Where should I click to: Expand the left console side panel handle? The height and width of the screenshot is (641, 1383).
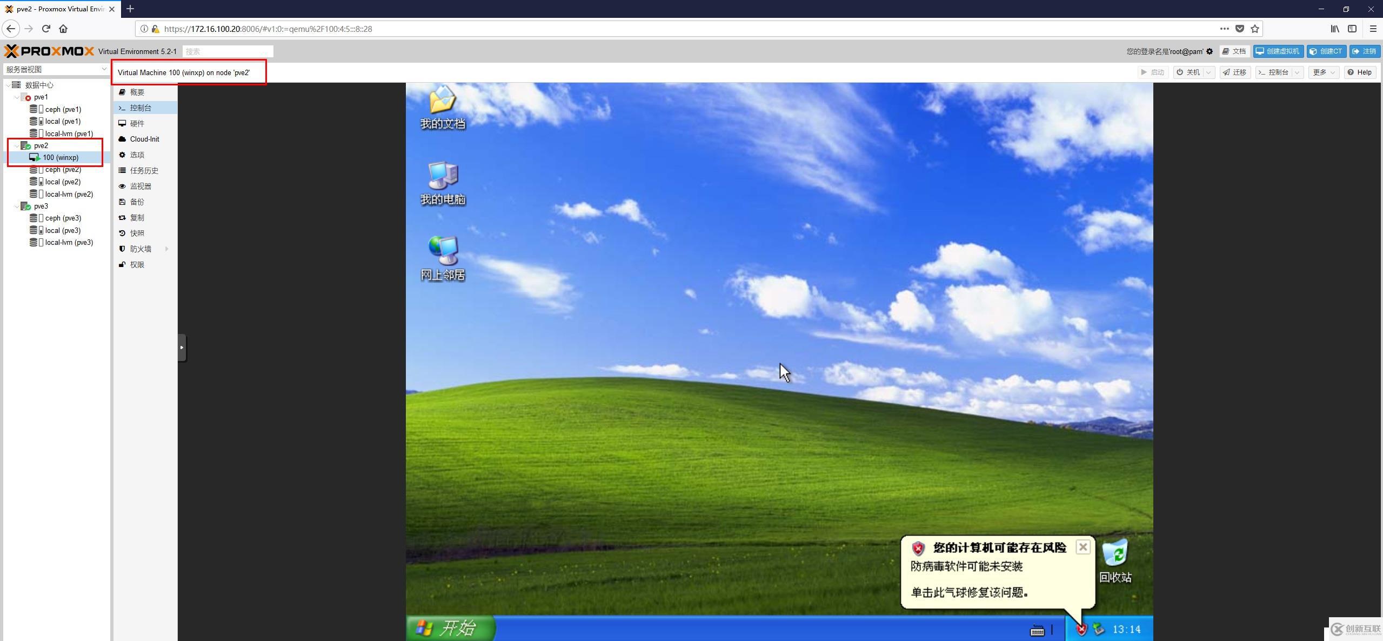(x=182, y=348)
